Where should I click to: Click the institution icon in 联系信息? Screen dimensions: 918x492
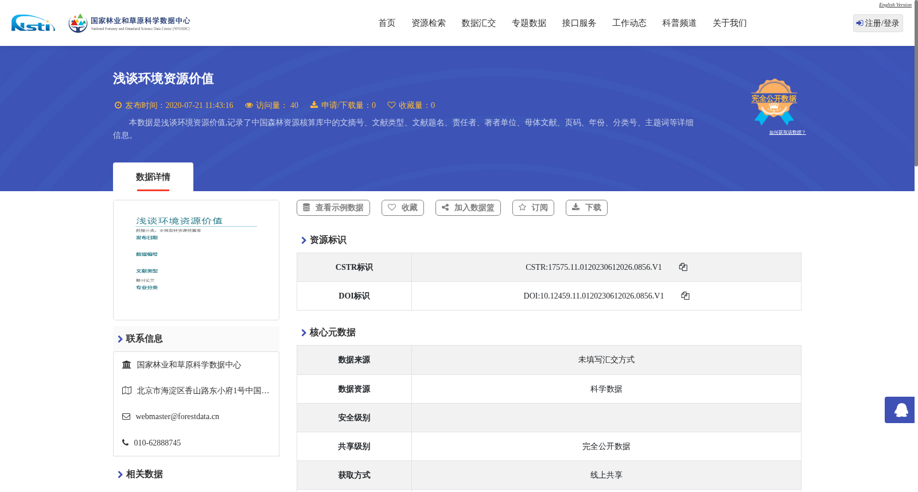[127, 365]
